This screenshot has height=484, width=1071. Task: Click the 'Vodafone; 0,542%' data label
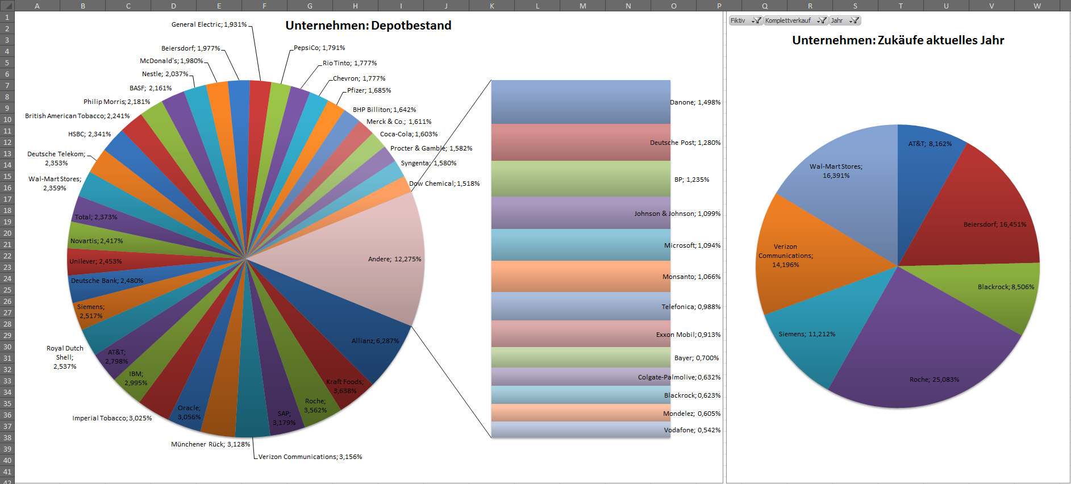pos(692,430)
